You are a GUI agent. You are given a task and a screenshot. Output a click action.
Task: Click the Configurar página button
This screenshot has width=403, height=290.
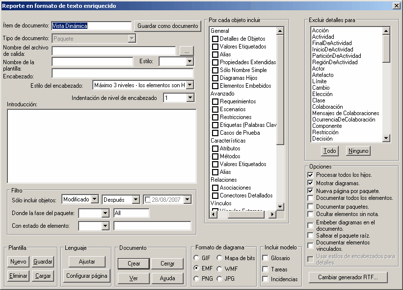[87, 276]
